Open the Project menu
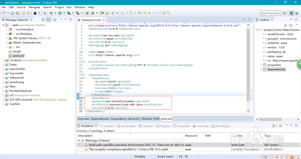Screen dimensions: 301x159 point(59,7)
